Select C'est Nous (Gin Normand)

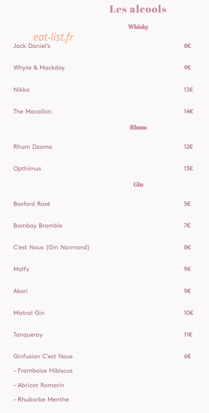pos(52,247)
